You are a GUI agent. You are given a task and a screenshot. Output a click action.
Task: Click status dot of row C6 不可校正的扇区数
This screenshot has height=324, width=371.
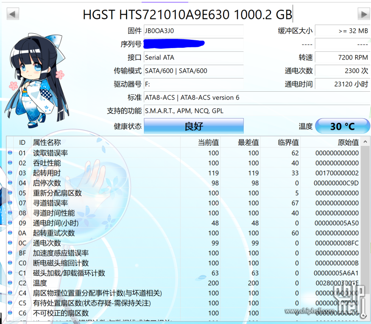pos(10,313)
